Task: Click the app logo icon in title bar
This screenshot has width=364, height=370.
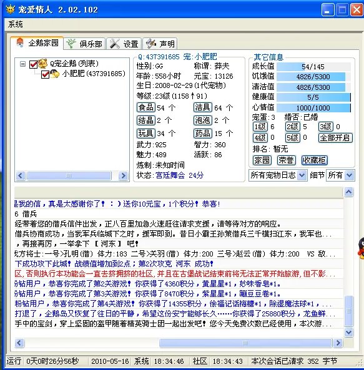Action: (10, 9)
